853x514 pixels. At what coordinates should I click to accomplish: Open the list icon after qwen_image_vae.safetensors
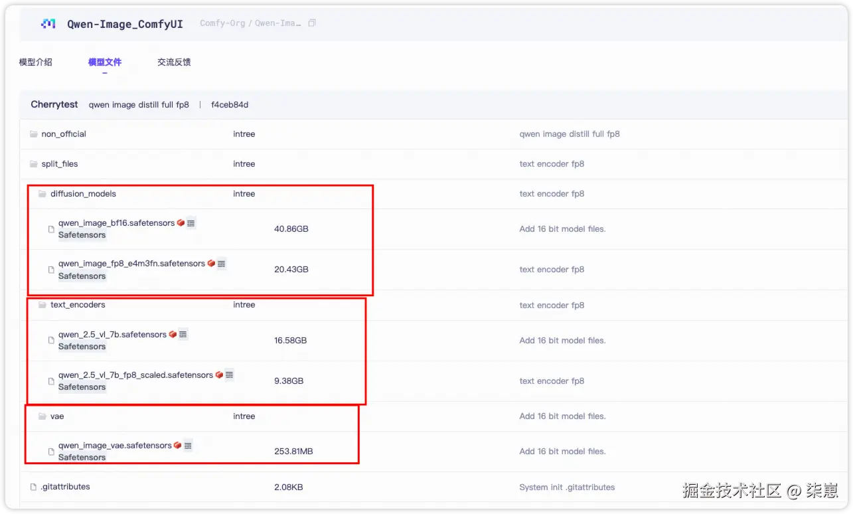(x=189, y=446)
